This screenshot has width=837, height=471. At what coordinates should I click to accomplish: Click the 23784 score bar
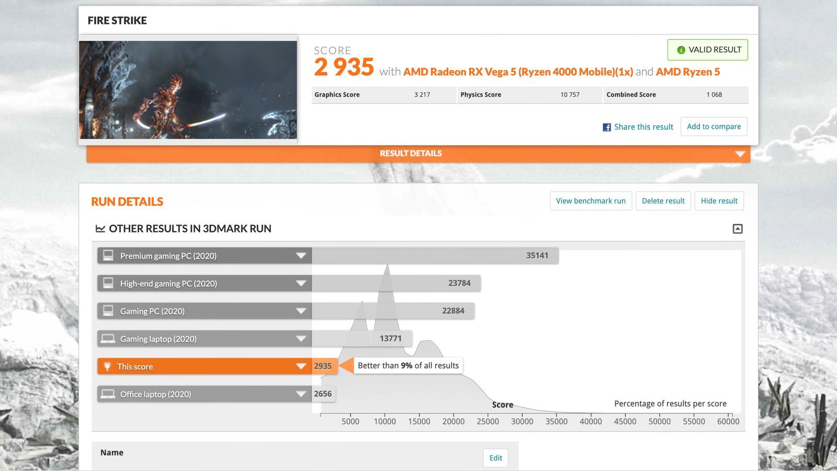[397, 283]
